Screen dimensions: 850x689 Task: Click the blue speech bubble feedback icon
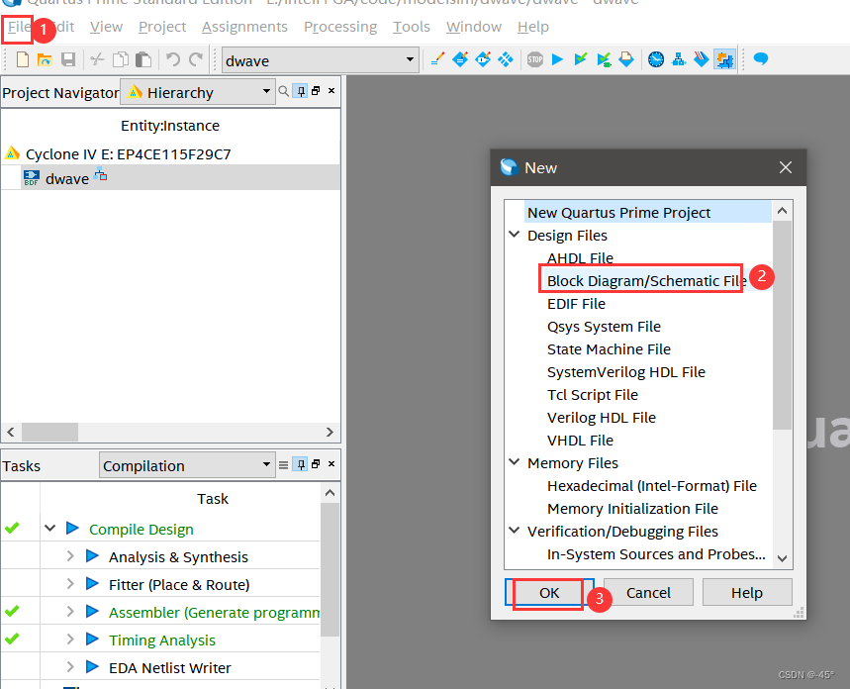click(x=761, y=58)
